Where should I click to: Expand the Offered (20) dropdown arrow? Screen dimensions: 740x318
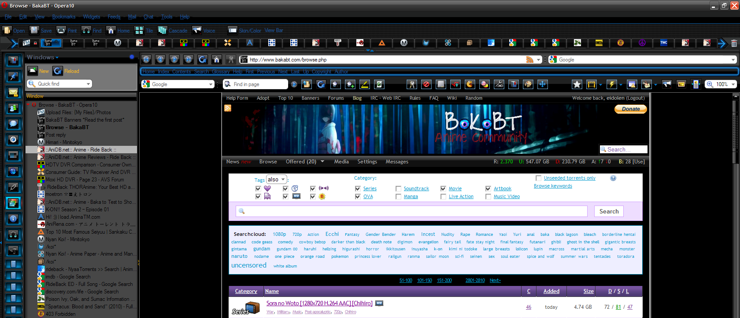click(322, 161)
